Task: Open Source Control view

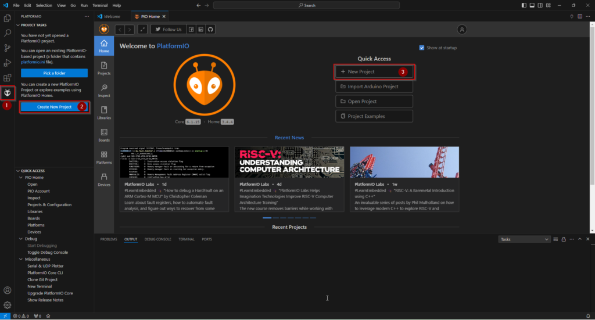Action: [x=7, y=48]
